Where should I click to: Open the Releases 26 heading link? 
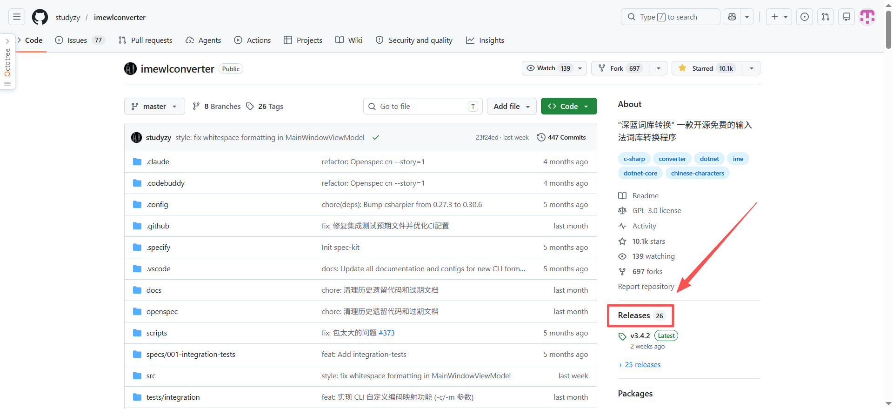tap(641, 315)
